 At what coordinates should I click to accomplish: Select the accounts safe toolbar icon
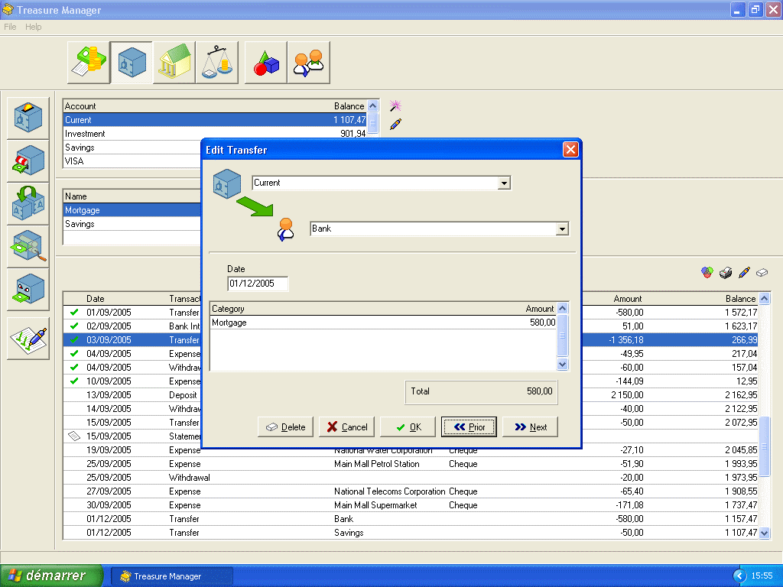pos(132,63)
